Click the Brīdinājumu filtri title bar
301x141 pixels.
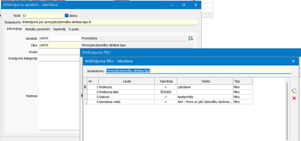tap(190, 52)
